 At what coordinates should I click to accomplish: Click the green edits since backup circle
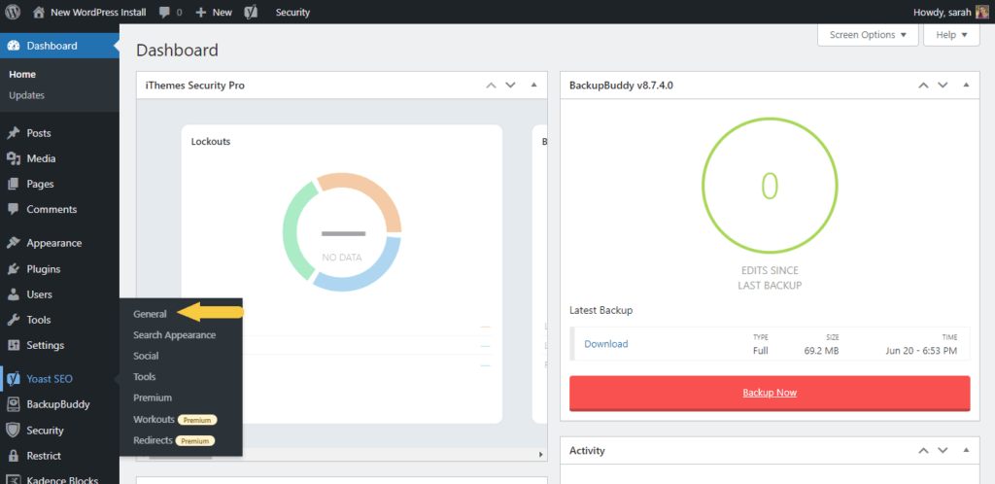coord(770,186)
